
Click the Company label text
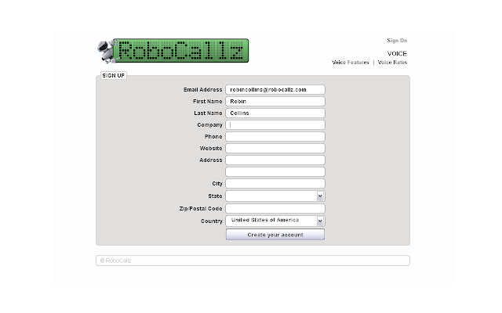click(x=209, y=125)
